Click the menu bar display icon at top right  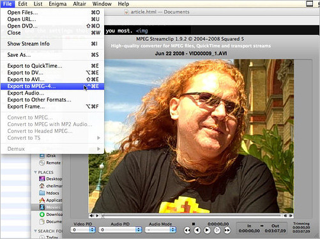pyautogui.click(x=309, y=4)
